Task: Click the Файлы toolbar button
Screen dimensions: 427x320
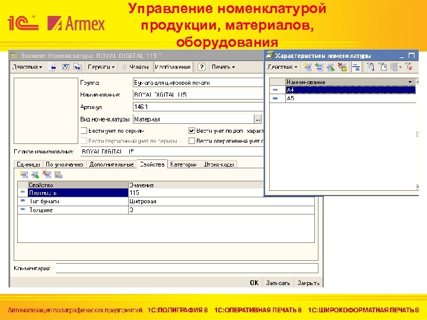Action: click(136, 67)
